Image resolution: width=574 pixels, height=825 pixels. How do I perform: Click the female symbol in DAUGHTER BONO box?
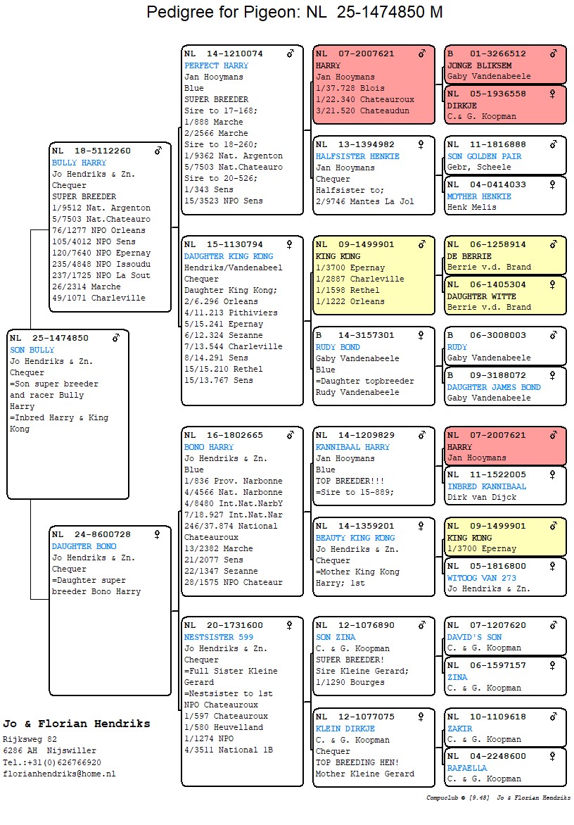click(157, 535)
